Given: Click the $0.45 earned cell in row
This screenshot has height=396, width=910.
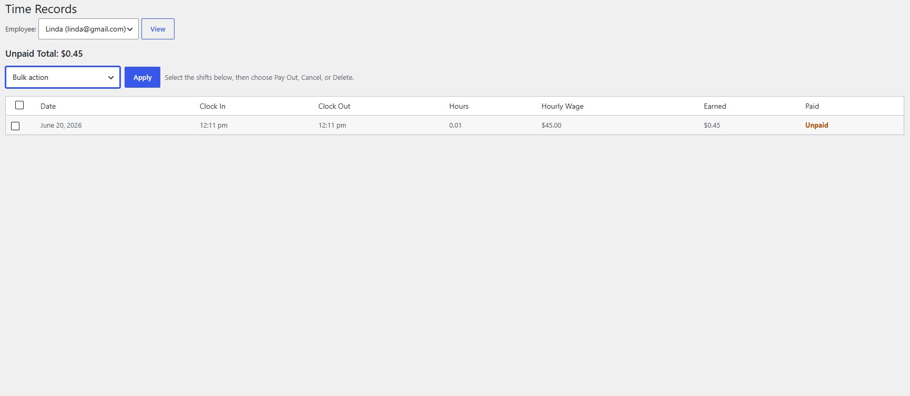Looking at the screenshot, I should pyautogui.click(x=712, y=125).
